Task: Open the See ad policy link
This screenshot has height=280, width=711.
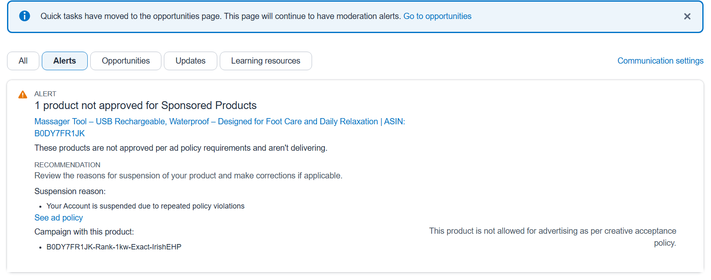Action: click(58, 218)
